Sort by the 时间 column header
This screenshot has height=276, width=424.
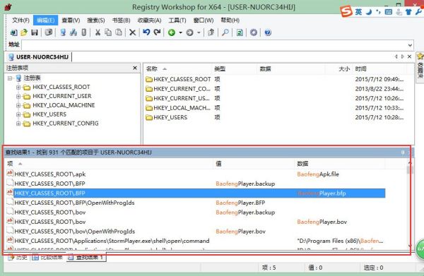click(x=379, y=69)
